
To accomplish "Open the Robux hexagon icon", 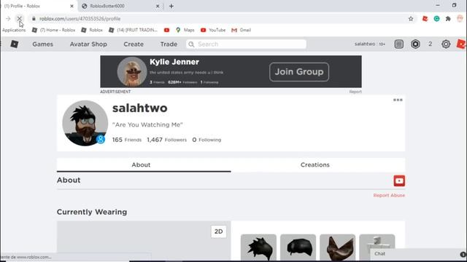I will pos(415,44).
